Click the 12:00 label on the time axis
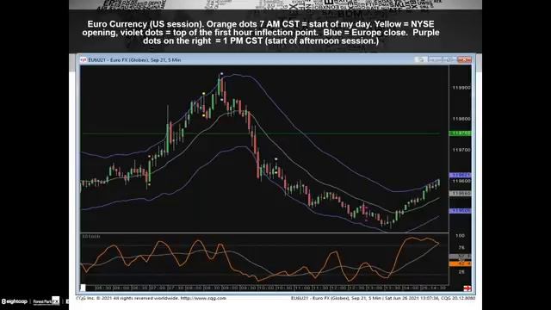This screenshot has width=551, height=310. point(338,288)
